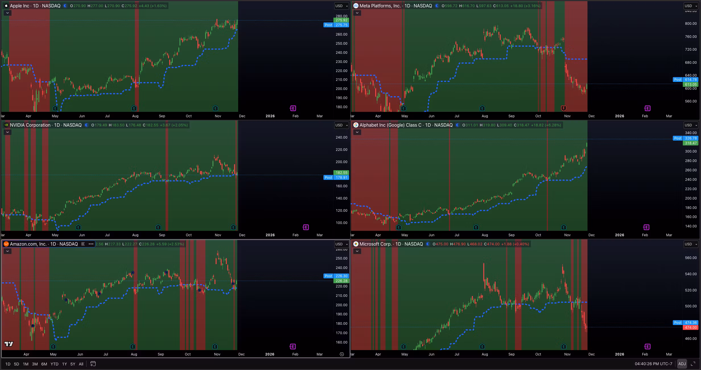The width and height of the screenshot is (701, 370).
Task: Expand the legend chevron under Alphabet Inc
Action: pos(357,132)
